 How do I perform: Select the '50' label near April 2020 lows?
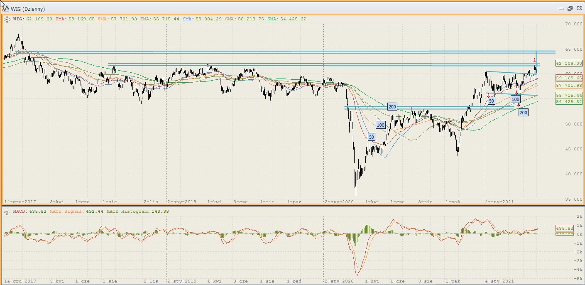372,137
